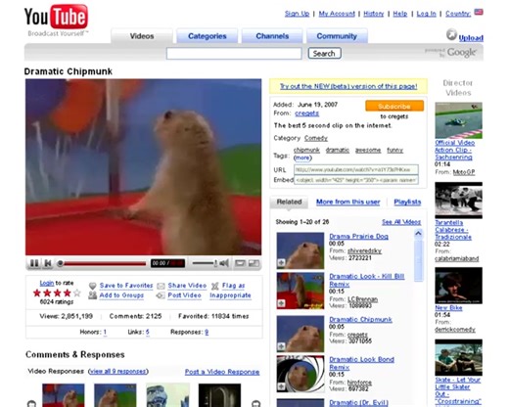Click the chipmunk tag
Screen dimensions: 509x407
click(306, 150)
